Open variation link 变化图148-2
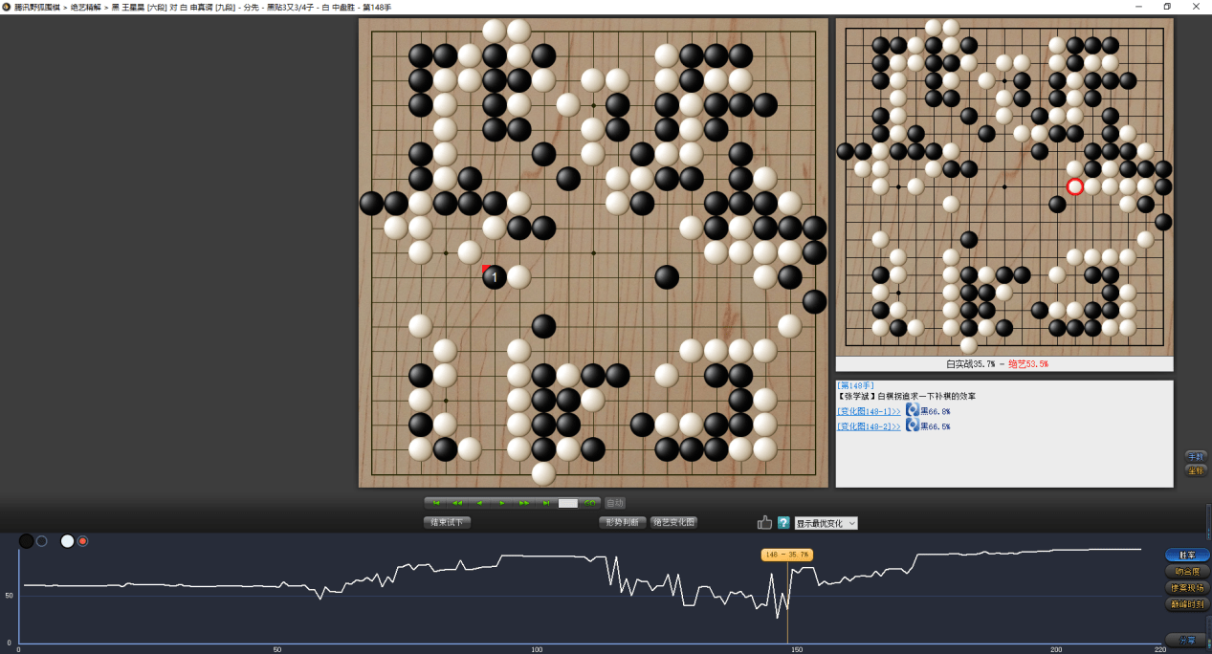 click(x=869, y=426)
